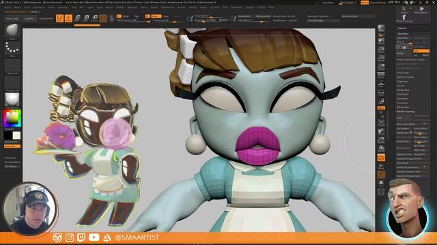Expand the EdgeLoop section
Image resolution: width=437 pixels, height=245 pixels.
click(402, 82)
